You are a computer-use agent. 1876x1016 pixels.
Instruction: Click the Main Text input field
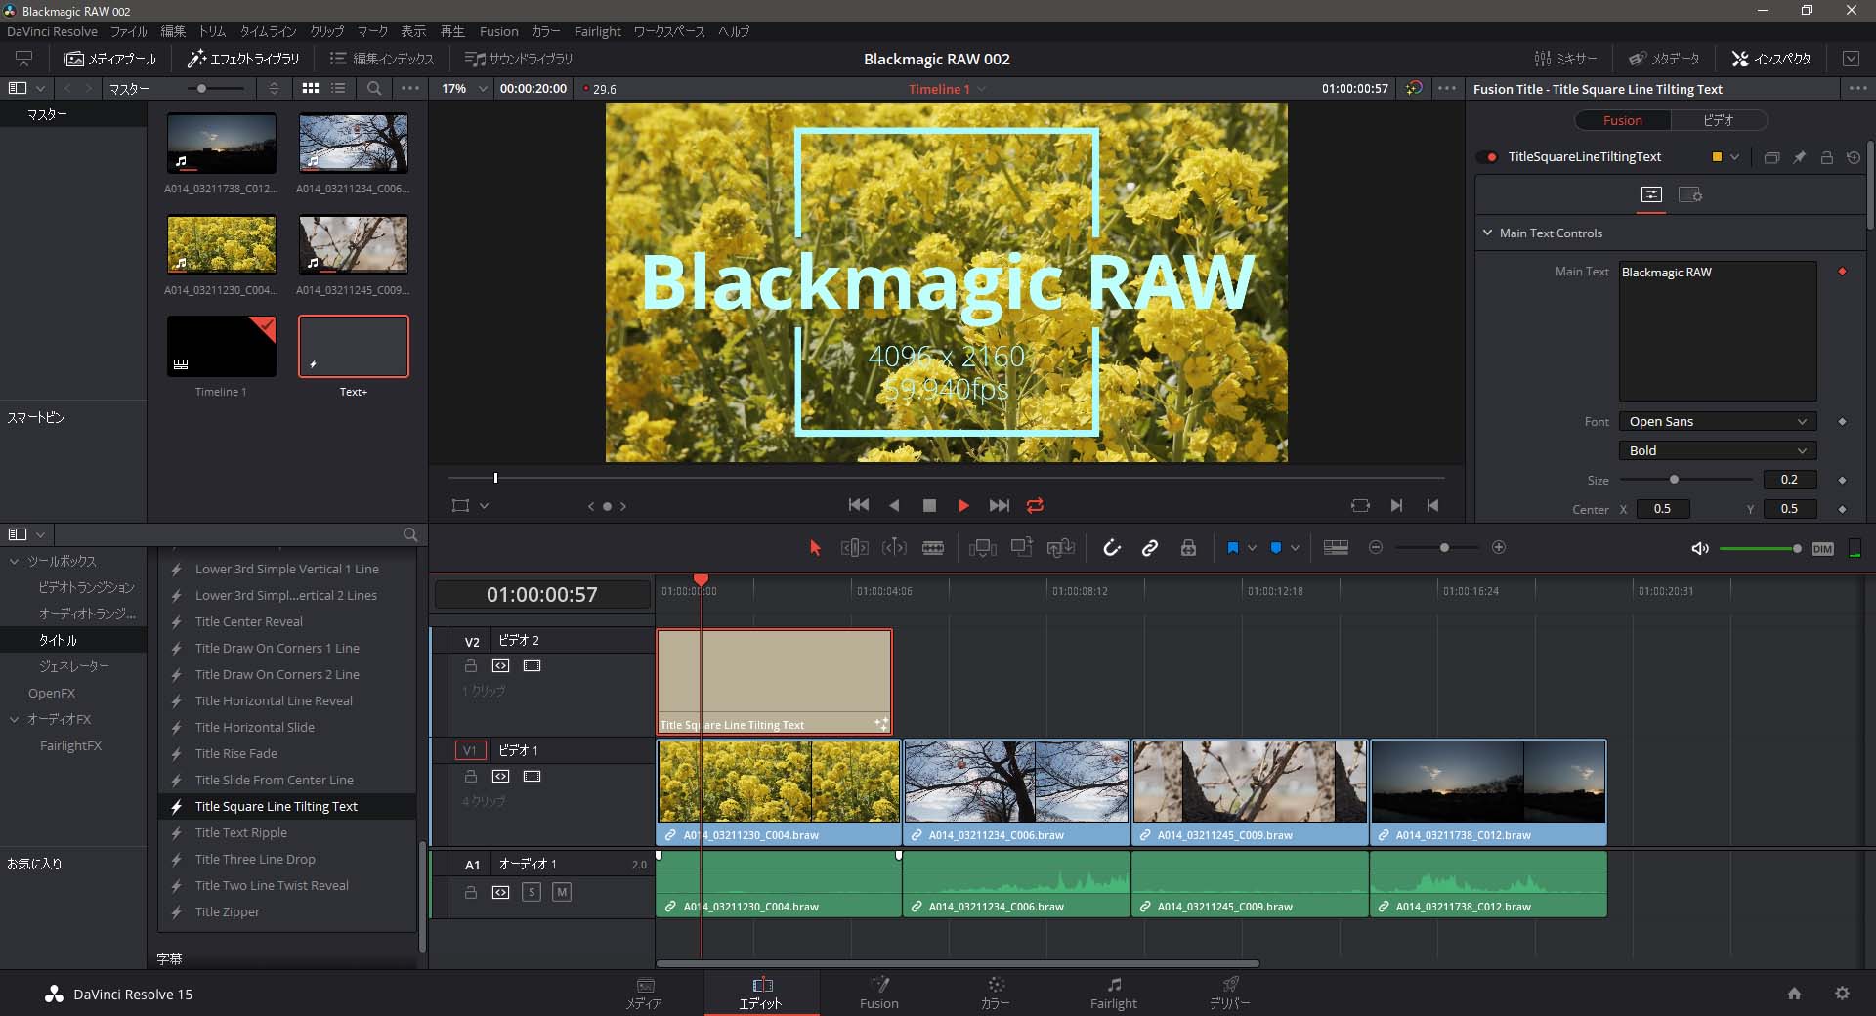point(1718,330)
